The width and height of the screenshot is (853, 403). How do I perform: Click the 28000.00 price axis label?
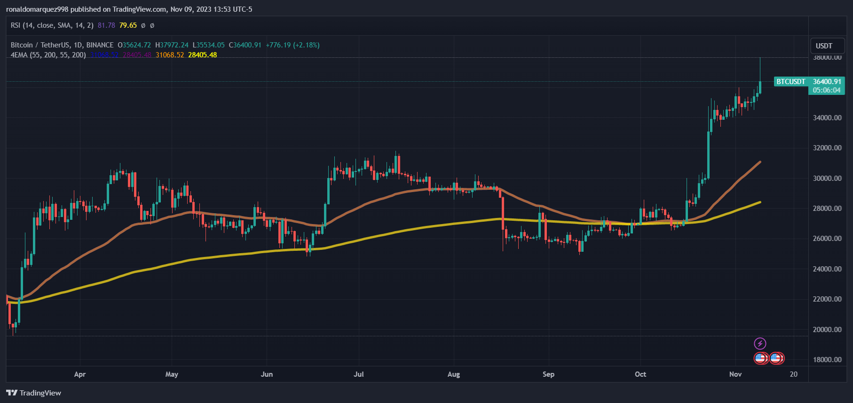tap(827, 208)
